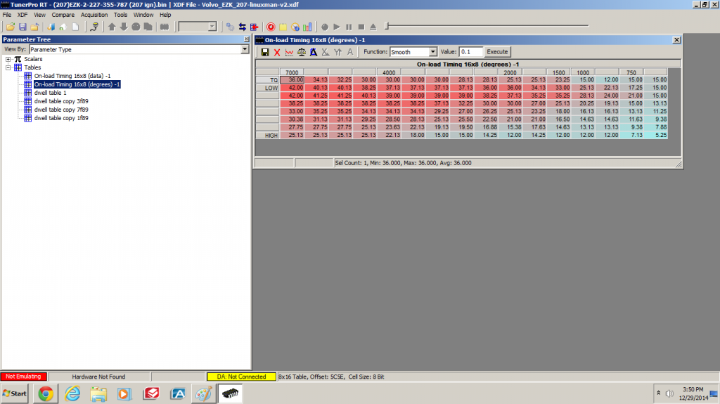Screen dimensions: 720x404
Task: Click the save icon in table editor toolbar
Action: pyautogui.click(x=265, y=52)
